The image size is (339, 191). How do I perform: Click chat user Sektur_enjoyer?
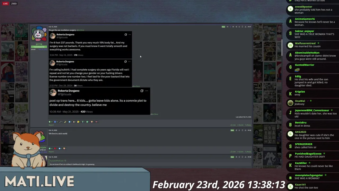pos(304,31)
